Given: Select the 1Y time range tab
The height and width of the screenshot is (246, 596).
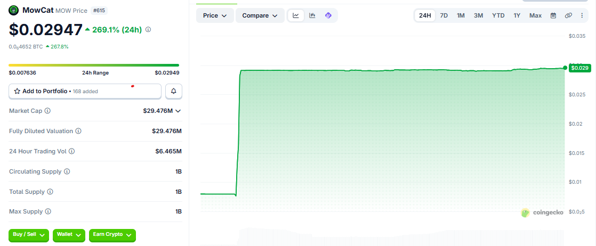Looking at the screenshot, I should point(517,15).
